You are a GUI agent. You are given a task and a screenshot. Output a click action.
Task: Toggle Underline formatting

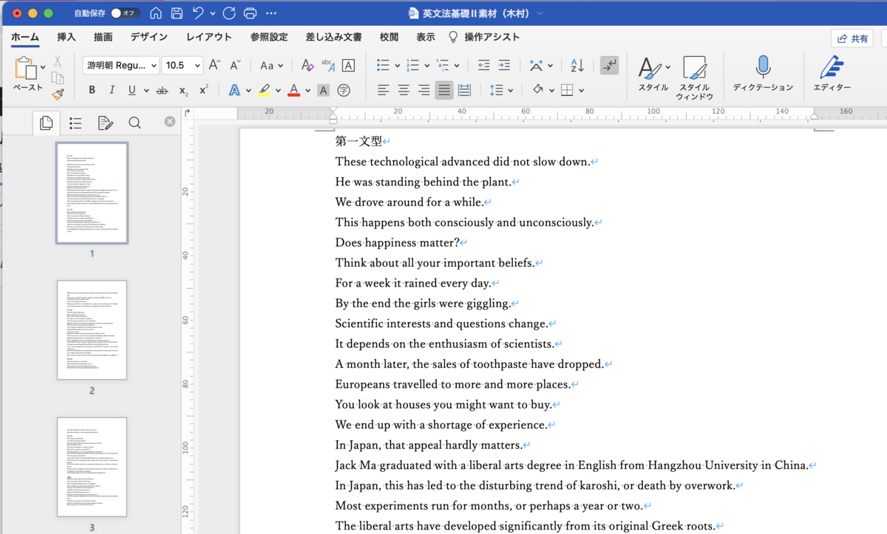click(x=132, y=90)
